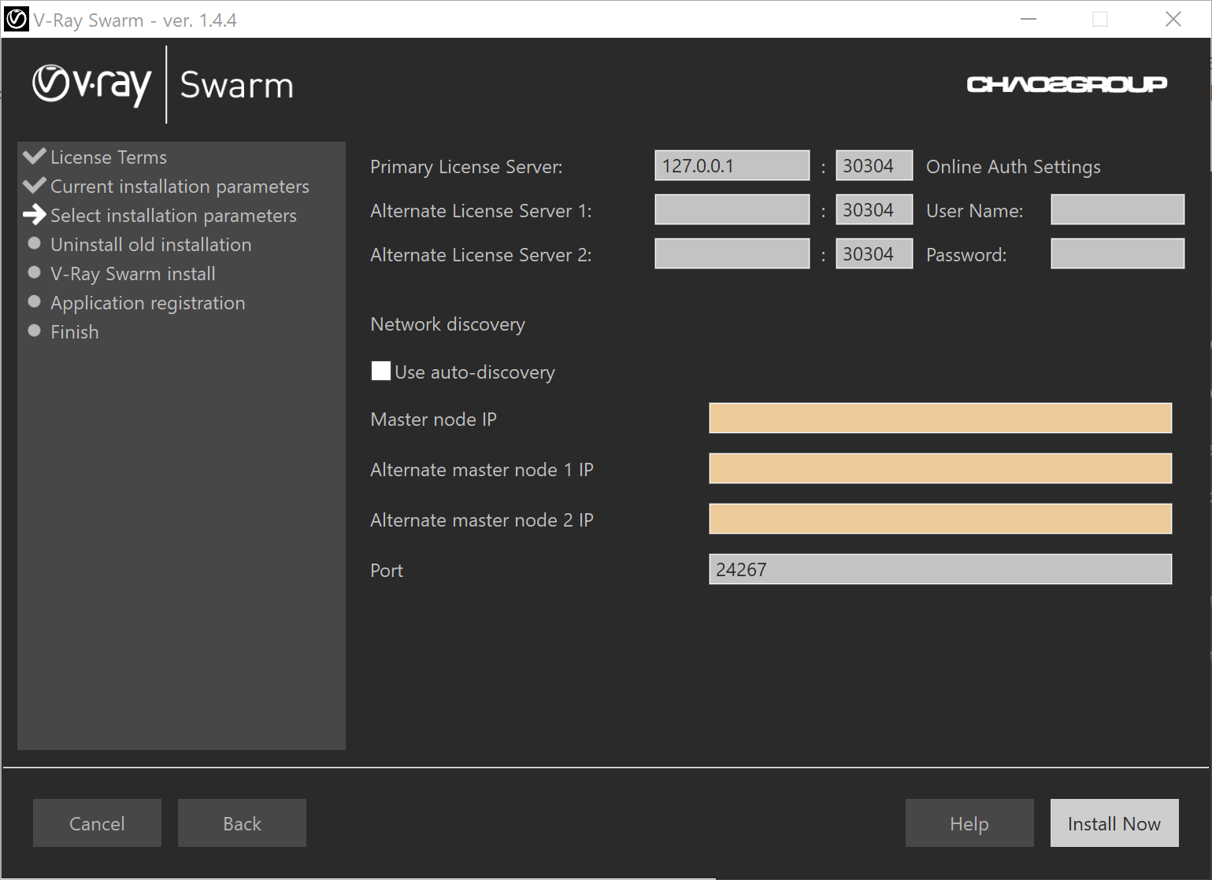This screenshot has width=1212, height=880.
Task: Focus the Primary License Server IP field
Action: pyautogui.click(x=732, y=165)
